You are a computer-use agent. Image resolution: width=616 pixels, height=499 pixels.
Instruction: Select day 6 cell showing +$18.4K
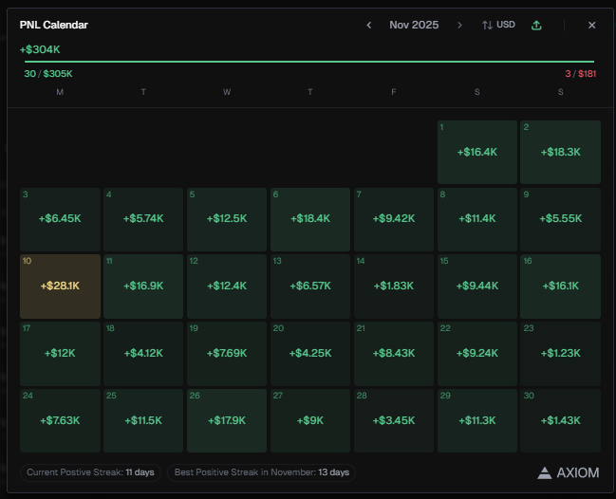point(310,219)
